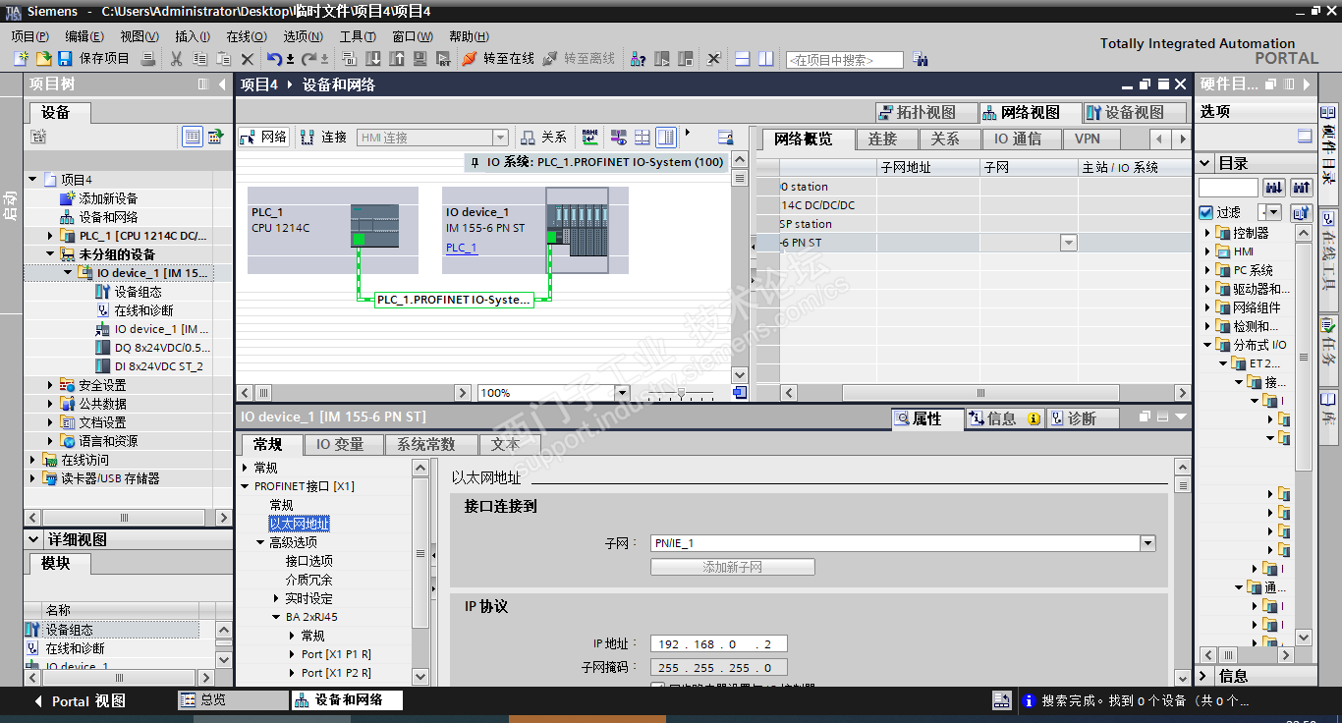Viewport: 1342px width, 723px height.
Task: Adjust the network view zoom slider
Action: tap(682, 393)
